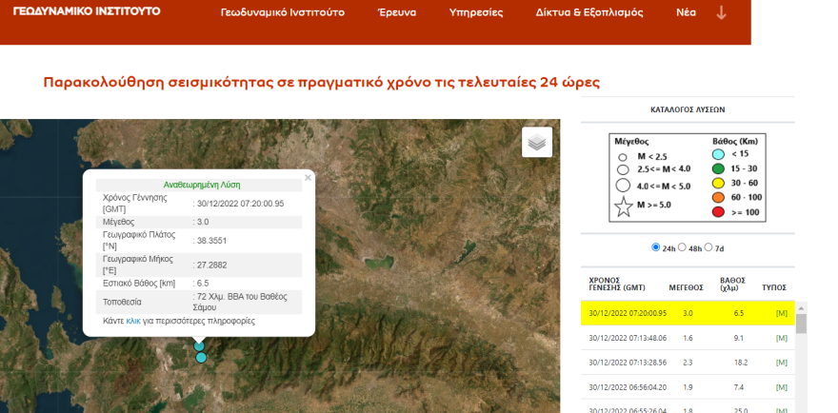Select the 24h time range radio button
Image resolution: width=838 pixels, height=413 pixels.
[x=656, y=247]
